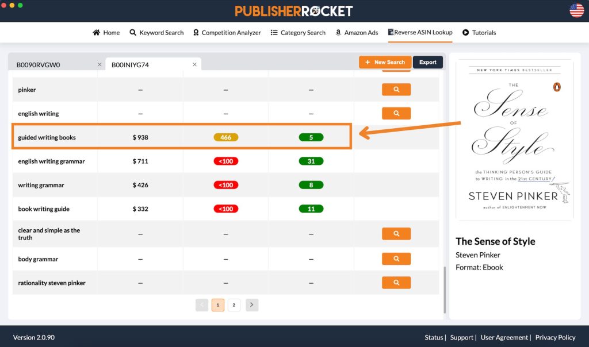Open the Status link
Screen dimensions: 589x347
[x=434, y=337]
